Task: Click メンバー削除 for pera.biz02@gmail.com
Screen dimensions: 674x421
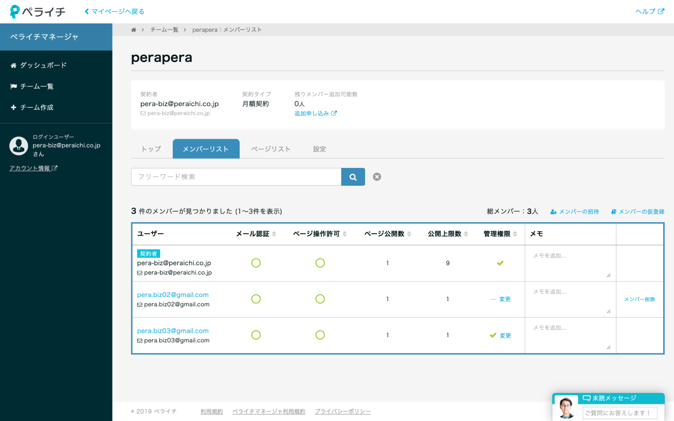Action: [x=639, y=299]
